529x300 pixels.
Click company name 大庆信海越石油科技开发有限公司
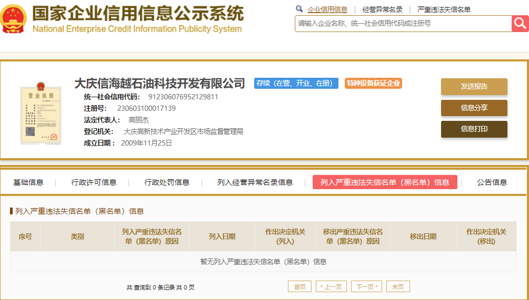[159, 83]
